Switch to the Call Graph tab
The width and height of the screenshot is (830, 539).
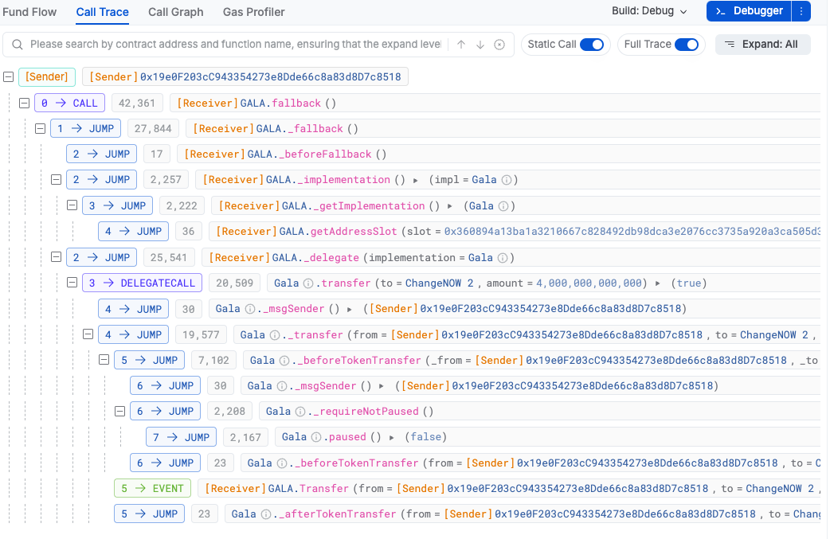tap(175, 12)
